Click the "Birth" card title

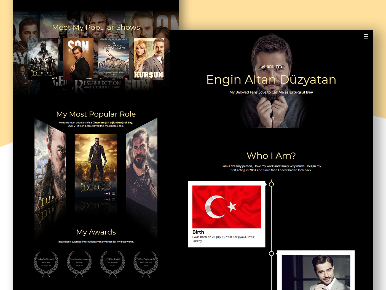point(198,232)
